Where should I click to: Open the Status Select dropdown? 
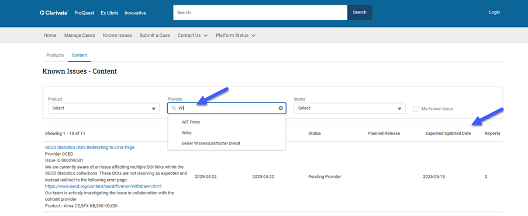(x=349, y=108)
